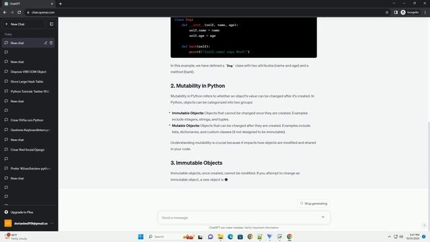
Task: Select the ChatGPT browser tab
Action: (29, 4)
